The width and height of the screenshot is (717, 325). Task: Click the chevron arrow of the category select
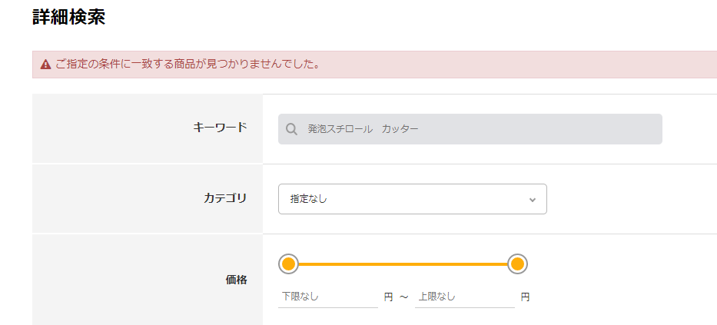pos(533,200)
